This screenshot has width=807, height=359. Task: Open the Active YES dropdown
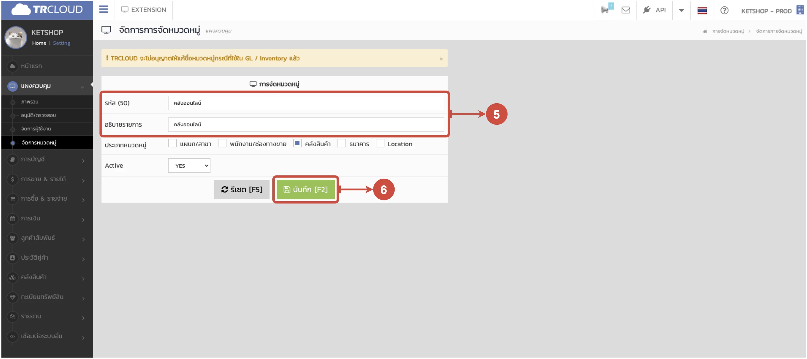click(x=189, y=165)
